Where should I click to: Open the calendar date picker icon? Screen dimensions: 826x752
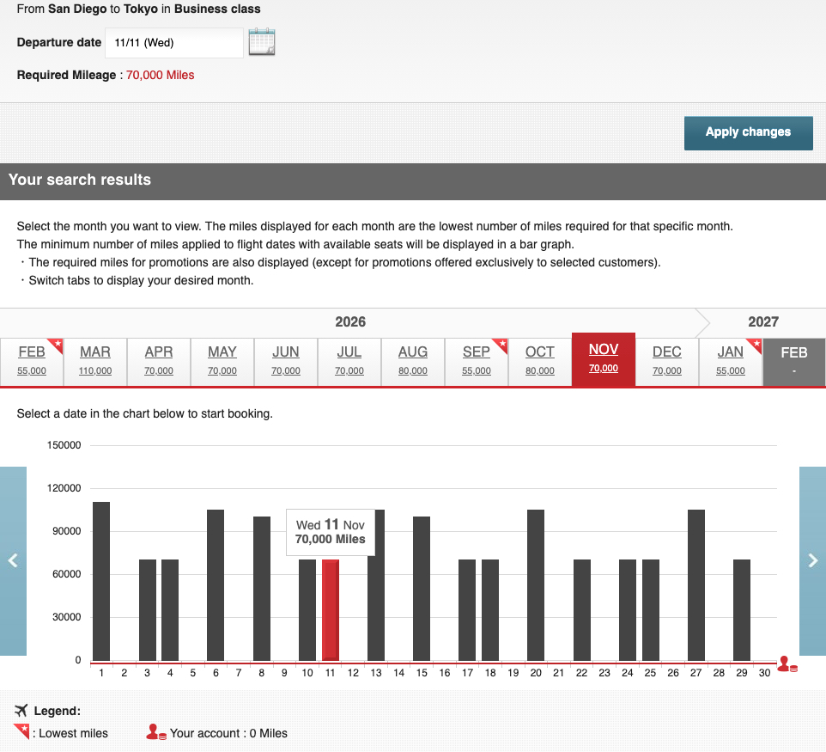tap(263, 42)
